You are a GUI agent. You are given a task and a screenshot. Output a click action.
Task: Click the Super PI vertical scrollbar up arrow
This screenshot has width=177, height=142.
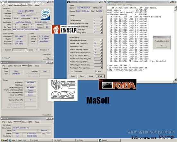176,7
